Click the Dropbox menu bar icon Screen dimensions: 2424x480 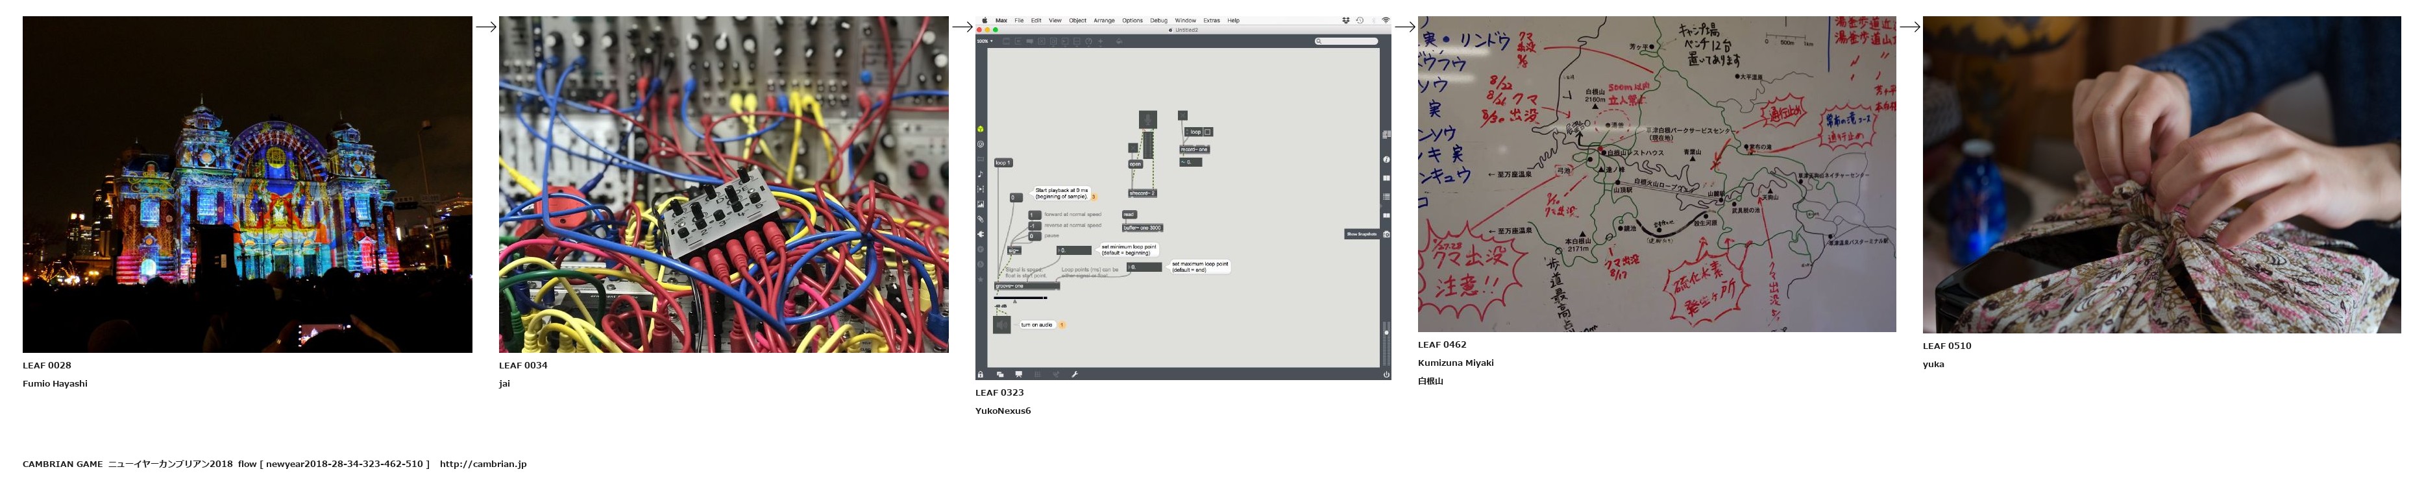coord(1345,21)
